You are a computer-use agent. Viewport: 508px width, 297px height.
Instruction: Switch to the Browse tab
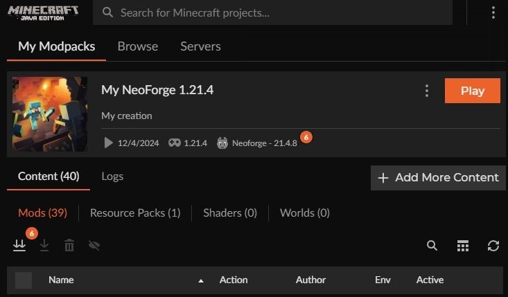(x=137, y=46)
